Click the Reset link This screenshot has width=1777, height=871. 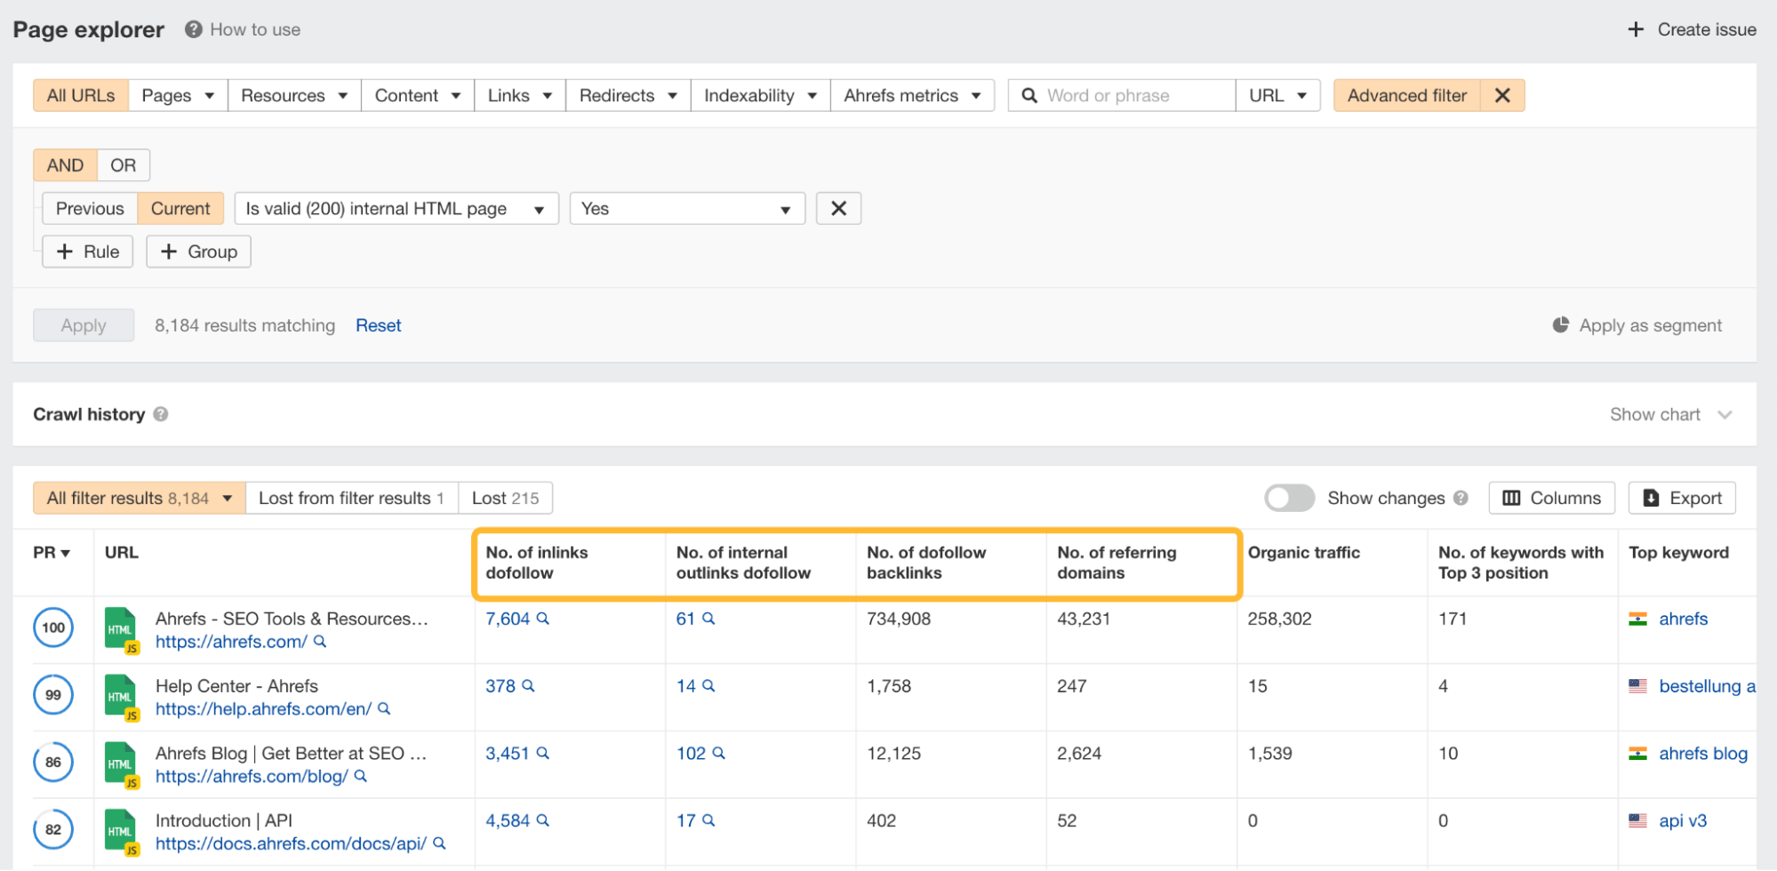(x=378, y=325)
